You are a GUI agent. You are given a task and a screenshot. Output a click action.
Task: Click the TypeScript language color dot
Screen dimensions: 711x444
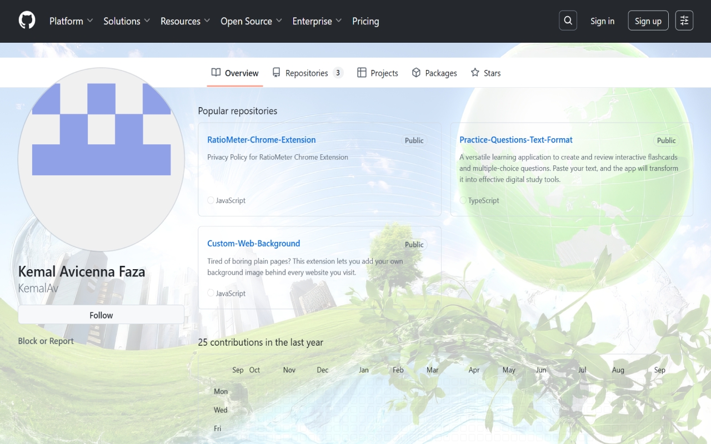pyautogui.click(x=463, y=200)
